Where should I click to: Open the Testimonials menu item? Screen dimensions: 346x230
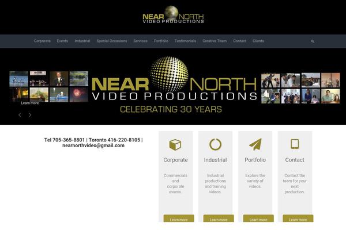pyautogui.click(x=185, y=41)
